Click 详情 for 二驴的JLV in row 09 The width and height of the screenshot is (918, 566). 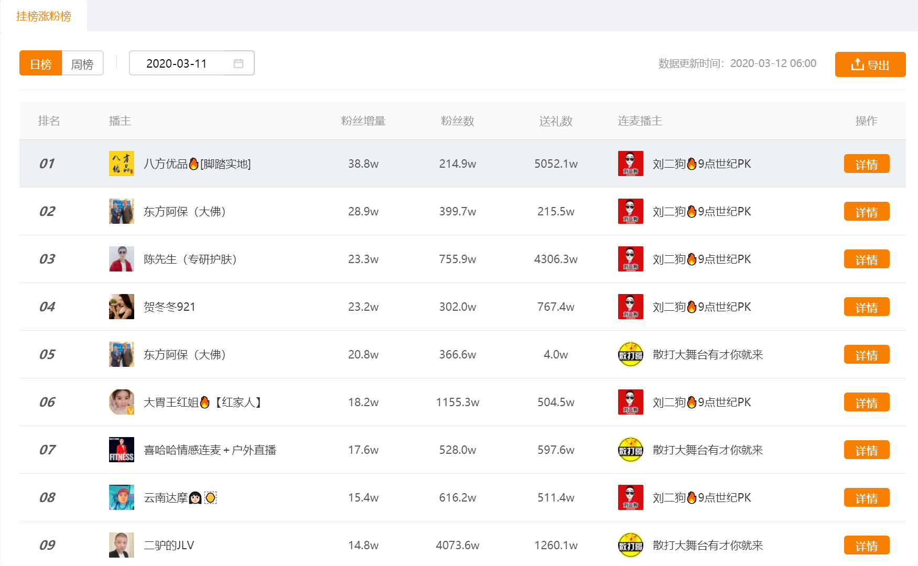(867, 545)
